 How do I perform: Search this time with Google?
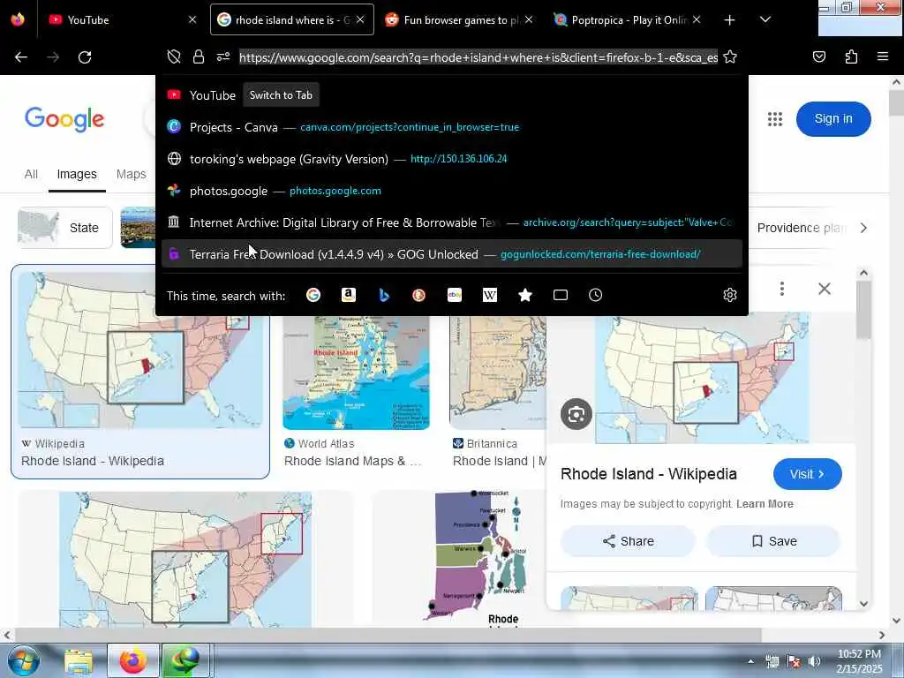(313, 295)
